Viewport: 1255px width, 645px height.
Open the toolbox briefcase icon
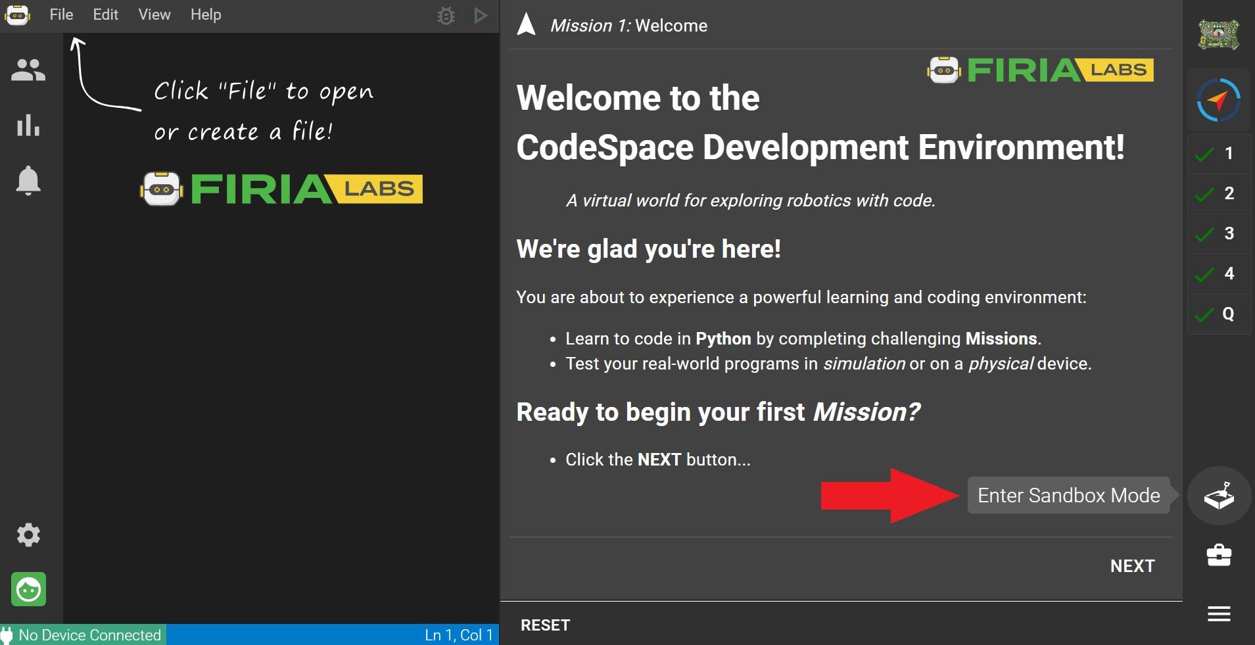coord(1219,555)
